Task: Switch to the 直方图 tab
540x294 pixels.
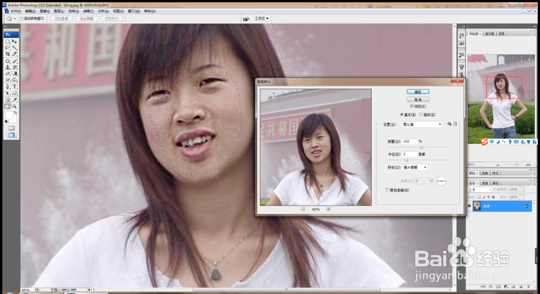Action: (490, 33)
